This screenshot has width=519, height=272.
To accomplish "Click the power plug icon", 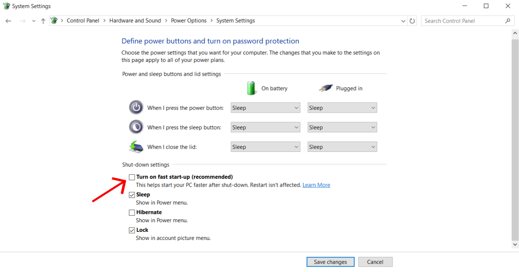I will (x=326, y=88).
